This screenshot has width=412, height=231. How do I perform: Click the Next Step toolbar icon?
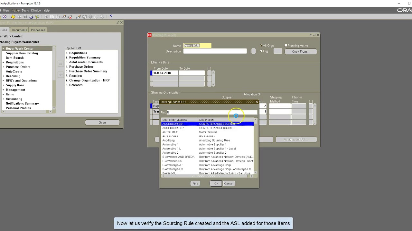(19, 17)
